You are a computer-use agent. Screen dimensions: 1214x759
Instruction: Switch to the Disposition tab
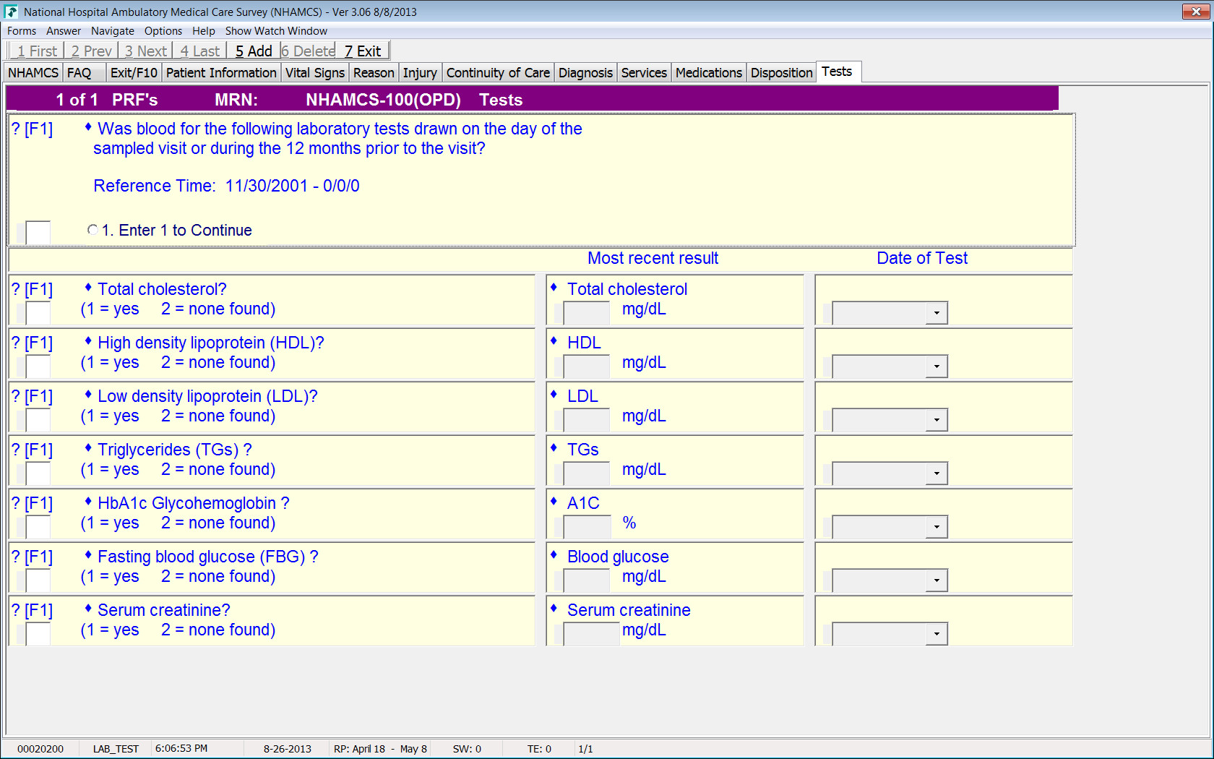pyautogui.click(x=781, y=73)
